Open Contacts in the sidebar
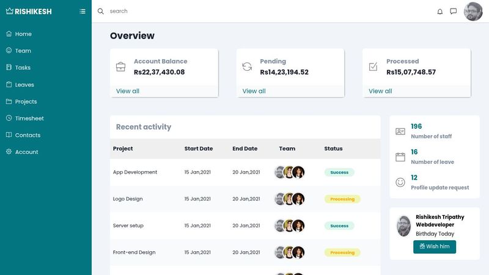Image resolution: width=489 pixels, height=275 pixels. click(28, 135)
